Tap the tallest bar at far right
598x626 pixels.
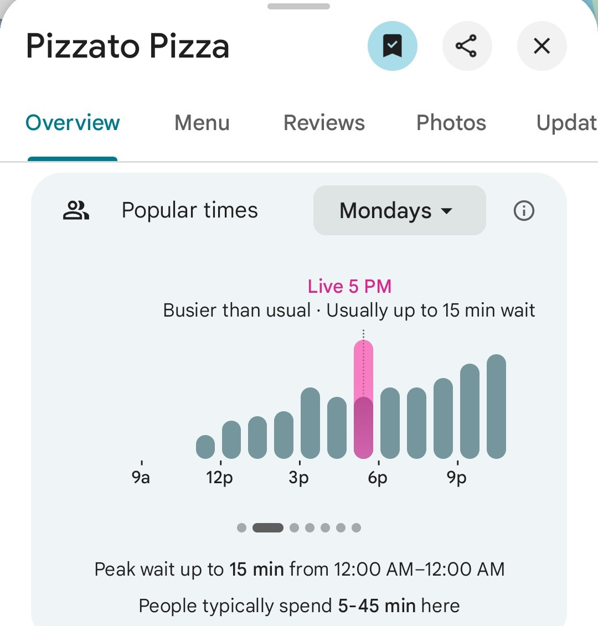[496, 407]
